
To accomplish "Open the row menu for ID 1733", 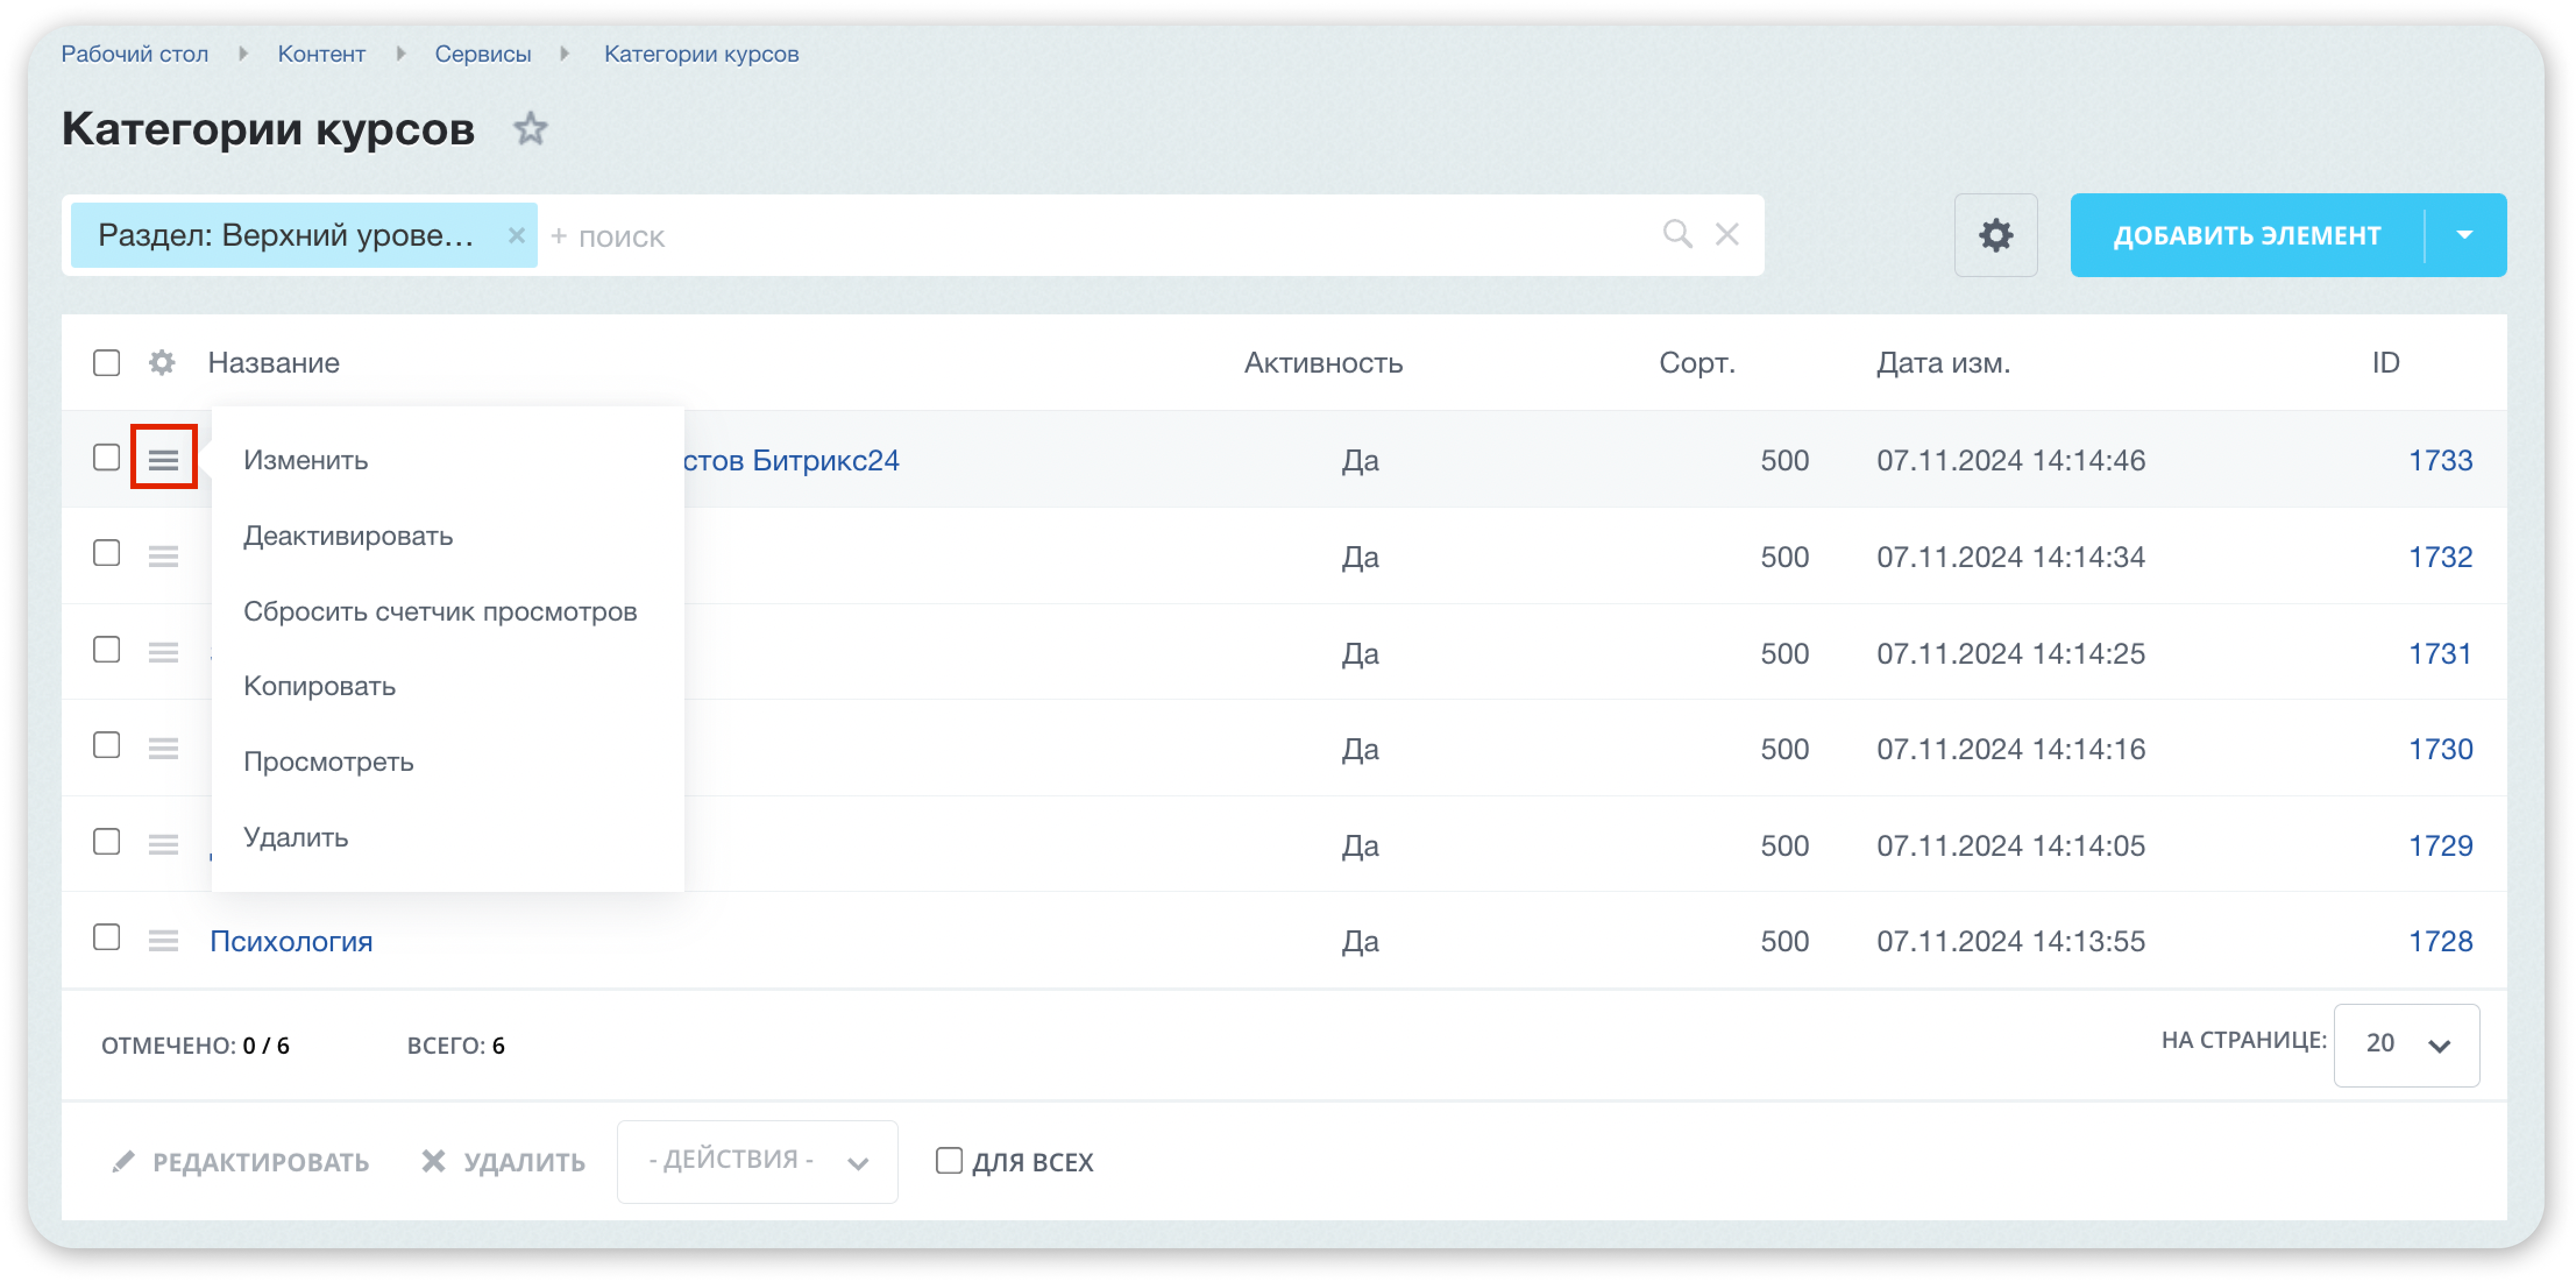I will tap(163, 460).
